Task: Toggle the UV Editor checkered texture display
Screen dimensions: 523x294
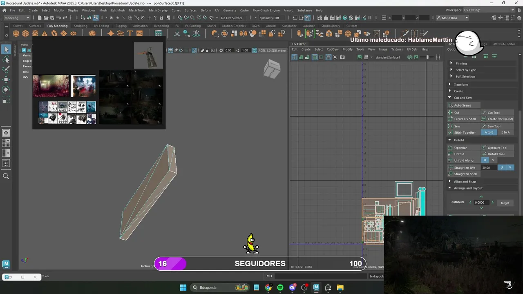Action: (x=366, y=57)
